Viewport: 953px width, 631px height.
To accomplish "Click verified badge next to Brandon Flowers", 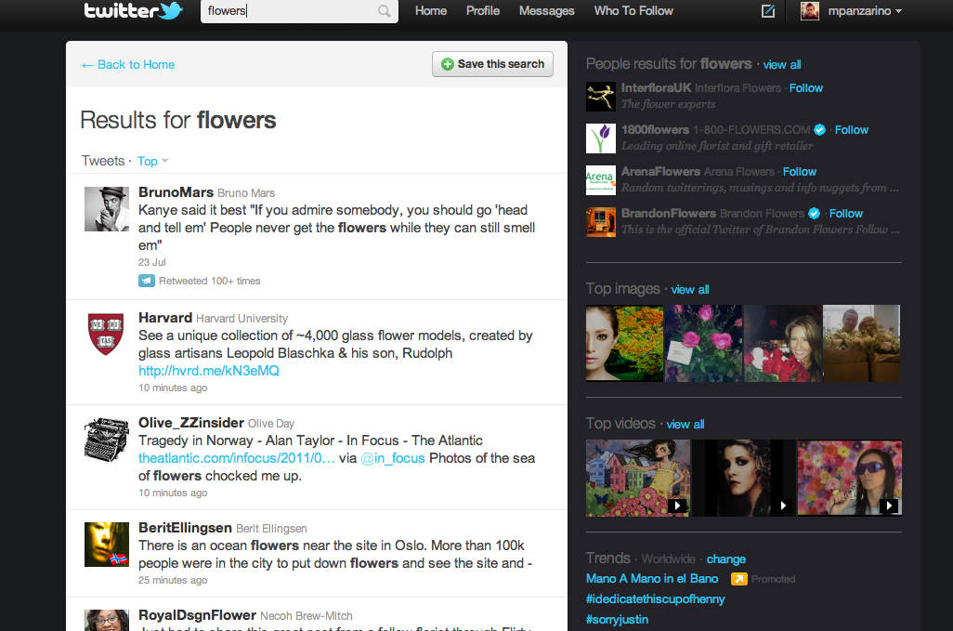I will (815, 214).
